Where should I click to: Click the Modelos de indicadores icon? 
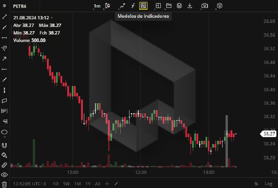pos(143,6)
